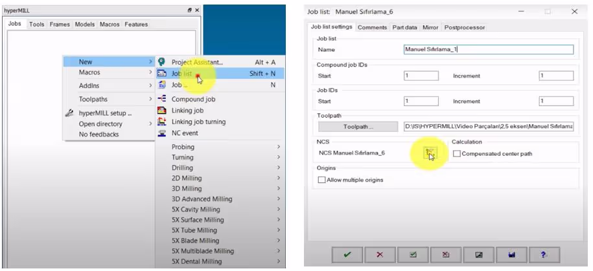Open the Features tab
The image size is (593, 271).
point(136,24)
